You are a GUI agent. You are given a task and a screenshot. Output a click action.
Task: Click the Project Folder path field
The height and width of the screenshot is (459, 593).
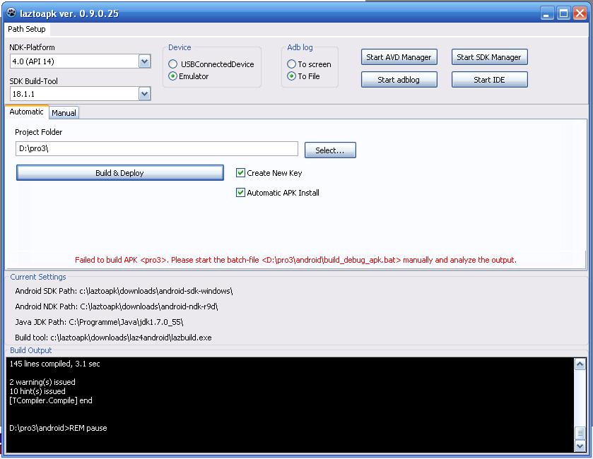coord(156,149)
